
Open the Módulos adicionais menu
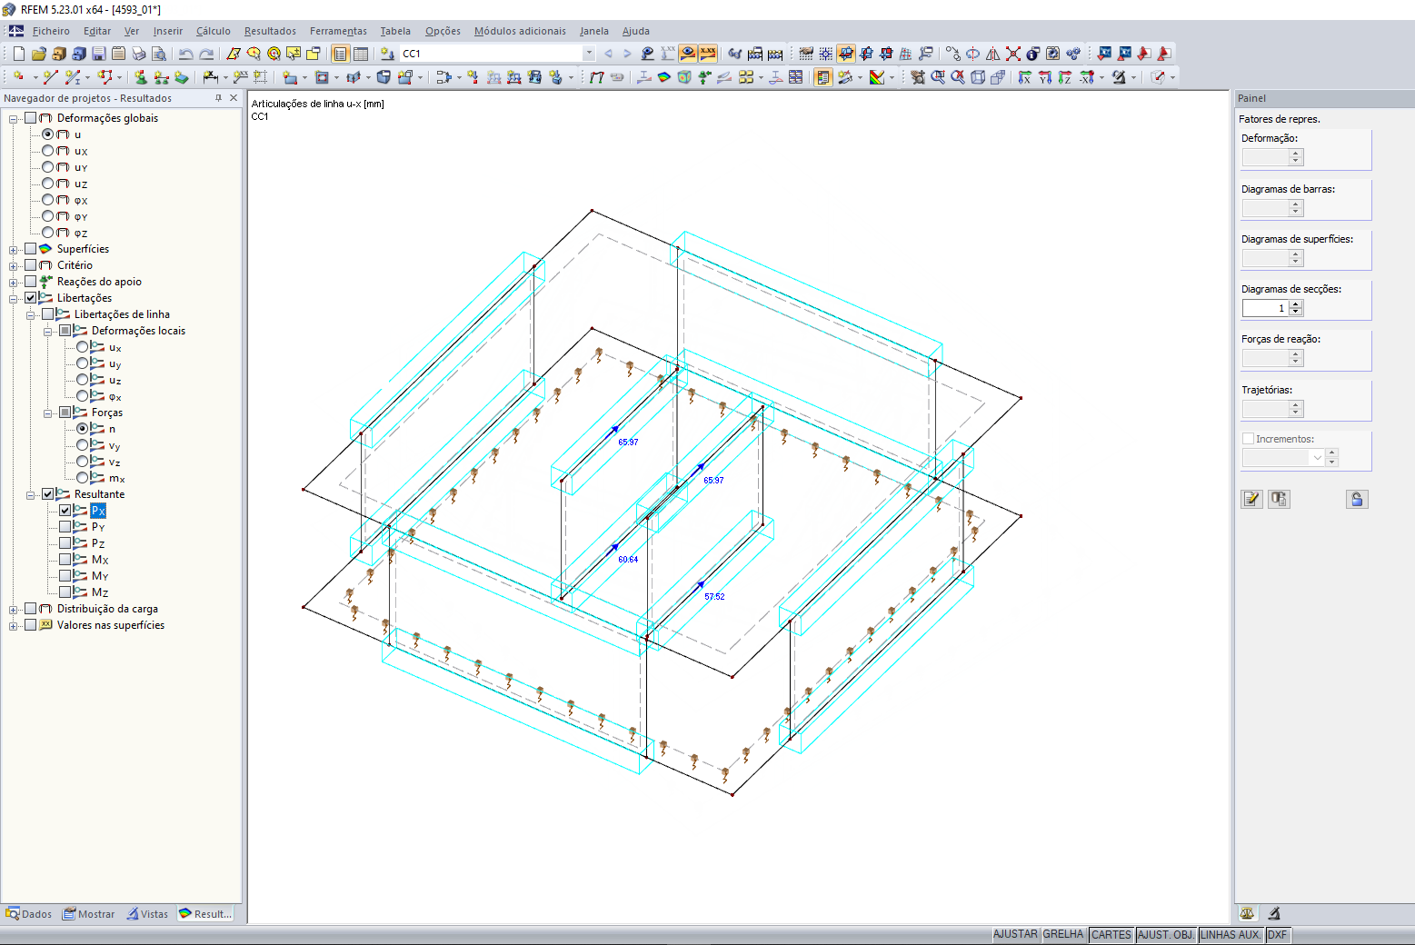coord(520,31)
